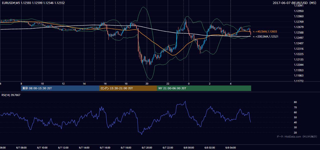This screenshot has height=150, width=320.
Task: Select the ロンドン 15:30-21:00 JST session bar
Action: [128, 88]
